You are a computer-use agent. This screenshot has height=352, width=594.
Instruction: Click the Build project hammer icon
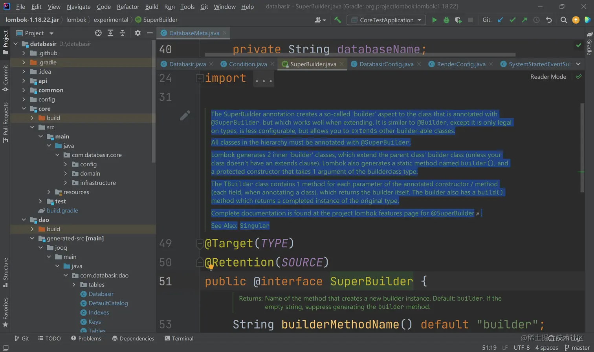tap(337, 20)
